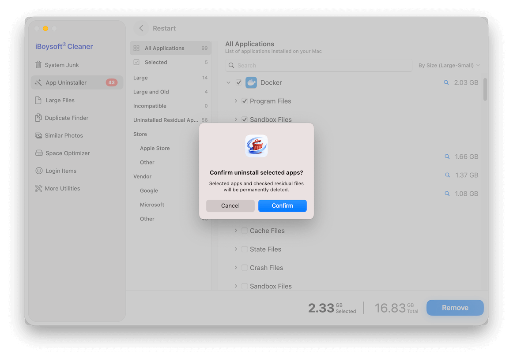Confirm uninstalling the selected apps
Screen dimensions: 513x358
[282, 205]
